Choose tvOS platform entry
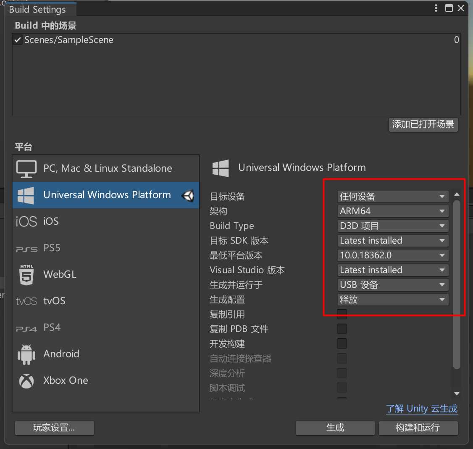 [x=106, y=301]
